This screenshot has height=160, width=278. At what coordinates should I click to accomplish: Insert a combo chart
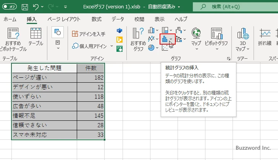pos(179,39)
